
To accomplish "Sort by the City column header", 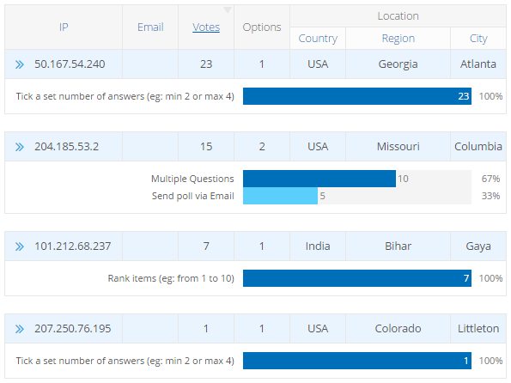I will (x=478, y=39).
